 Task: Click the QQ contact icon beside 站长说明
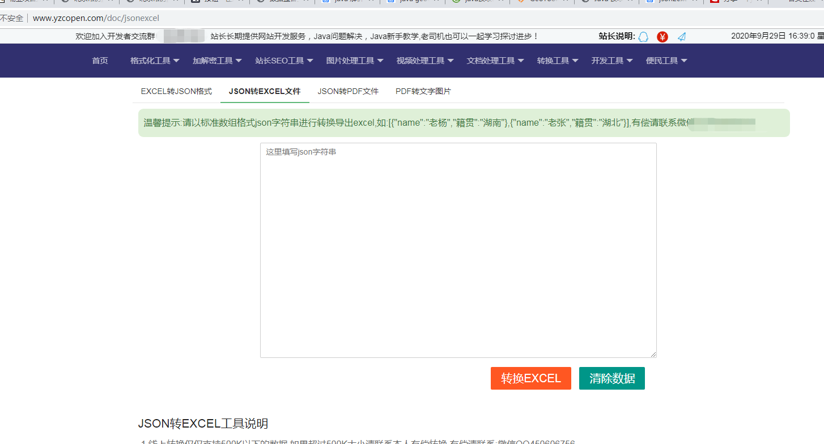[x=643, y=36]
